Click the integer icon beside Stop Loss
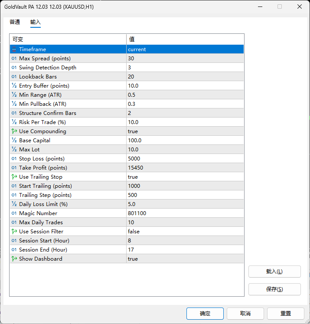This screenshot has height=324, width=310. coord(14,159)
